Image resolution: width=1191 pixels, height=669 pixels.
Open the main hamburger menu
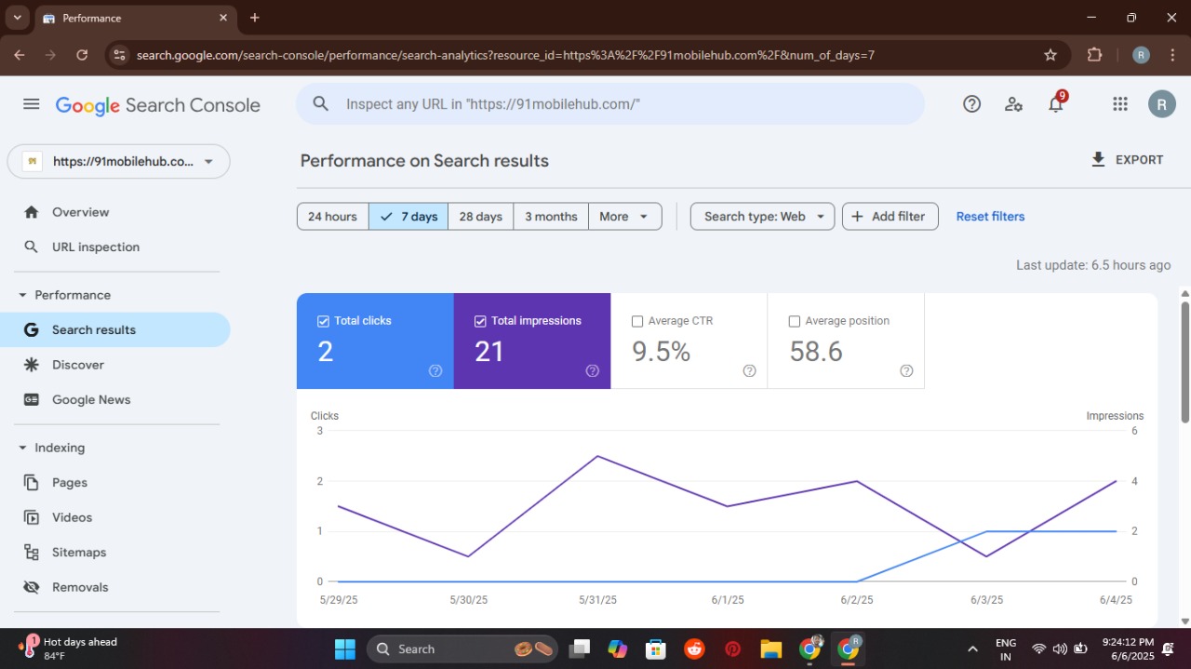(32, 104)
